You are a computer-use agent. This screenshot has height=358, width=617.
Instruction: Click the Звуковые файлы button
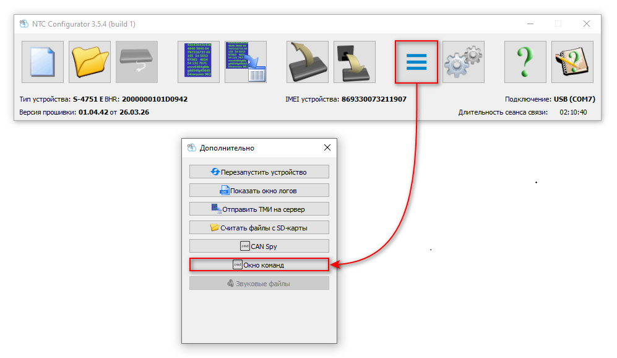click(259, 283)
